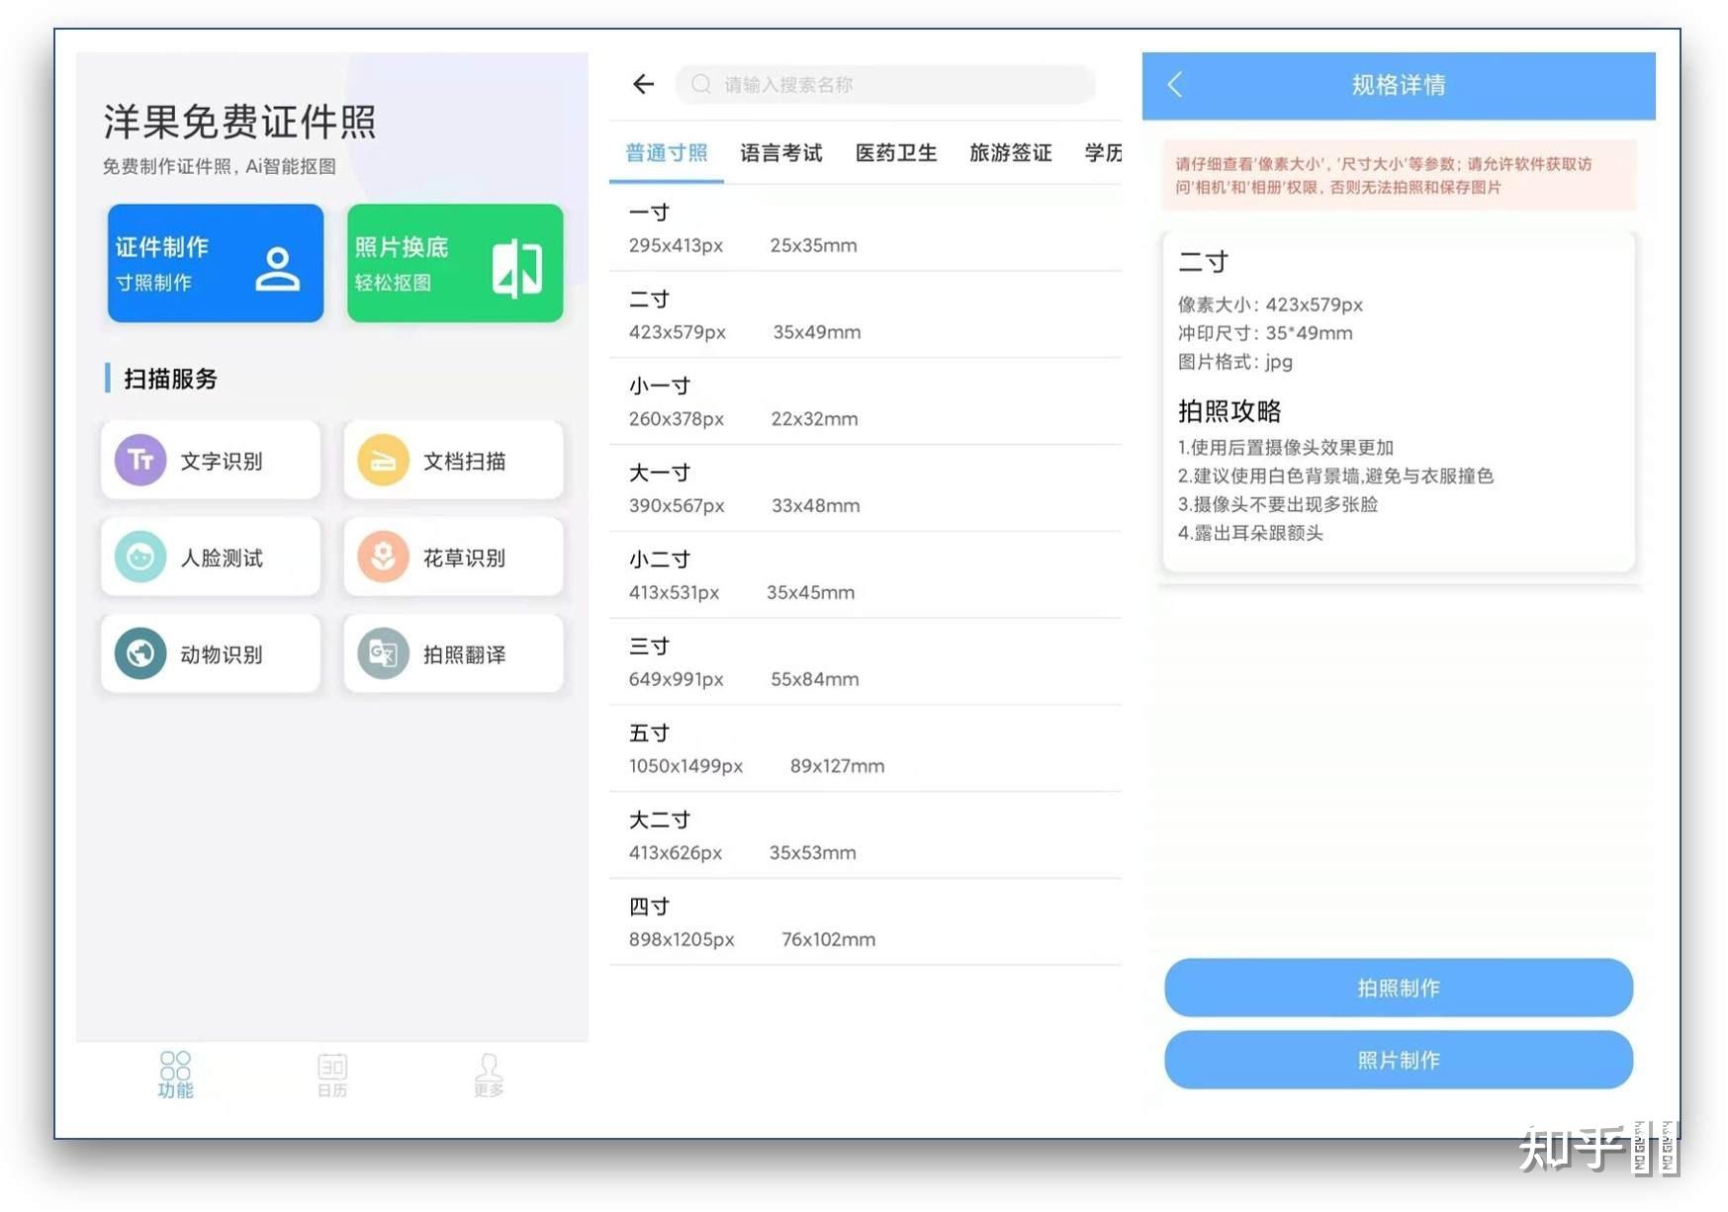The height and width of the screenshot is (1212, 1728).
Task: Click the 拍照攻略 heading
Action: click(x=1229, y=410)
